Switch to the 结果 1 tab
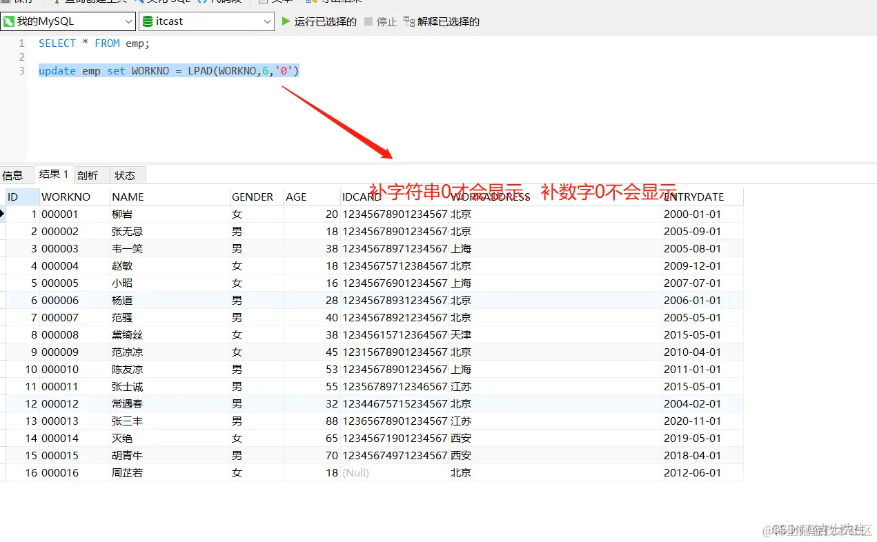Image resolution: width=877 pixels, height=542 pixels. pos(54,174)
